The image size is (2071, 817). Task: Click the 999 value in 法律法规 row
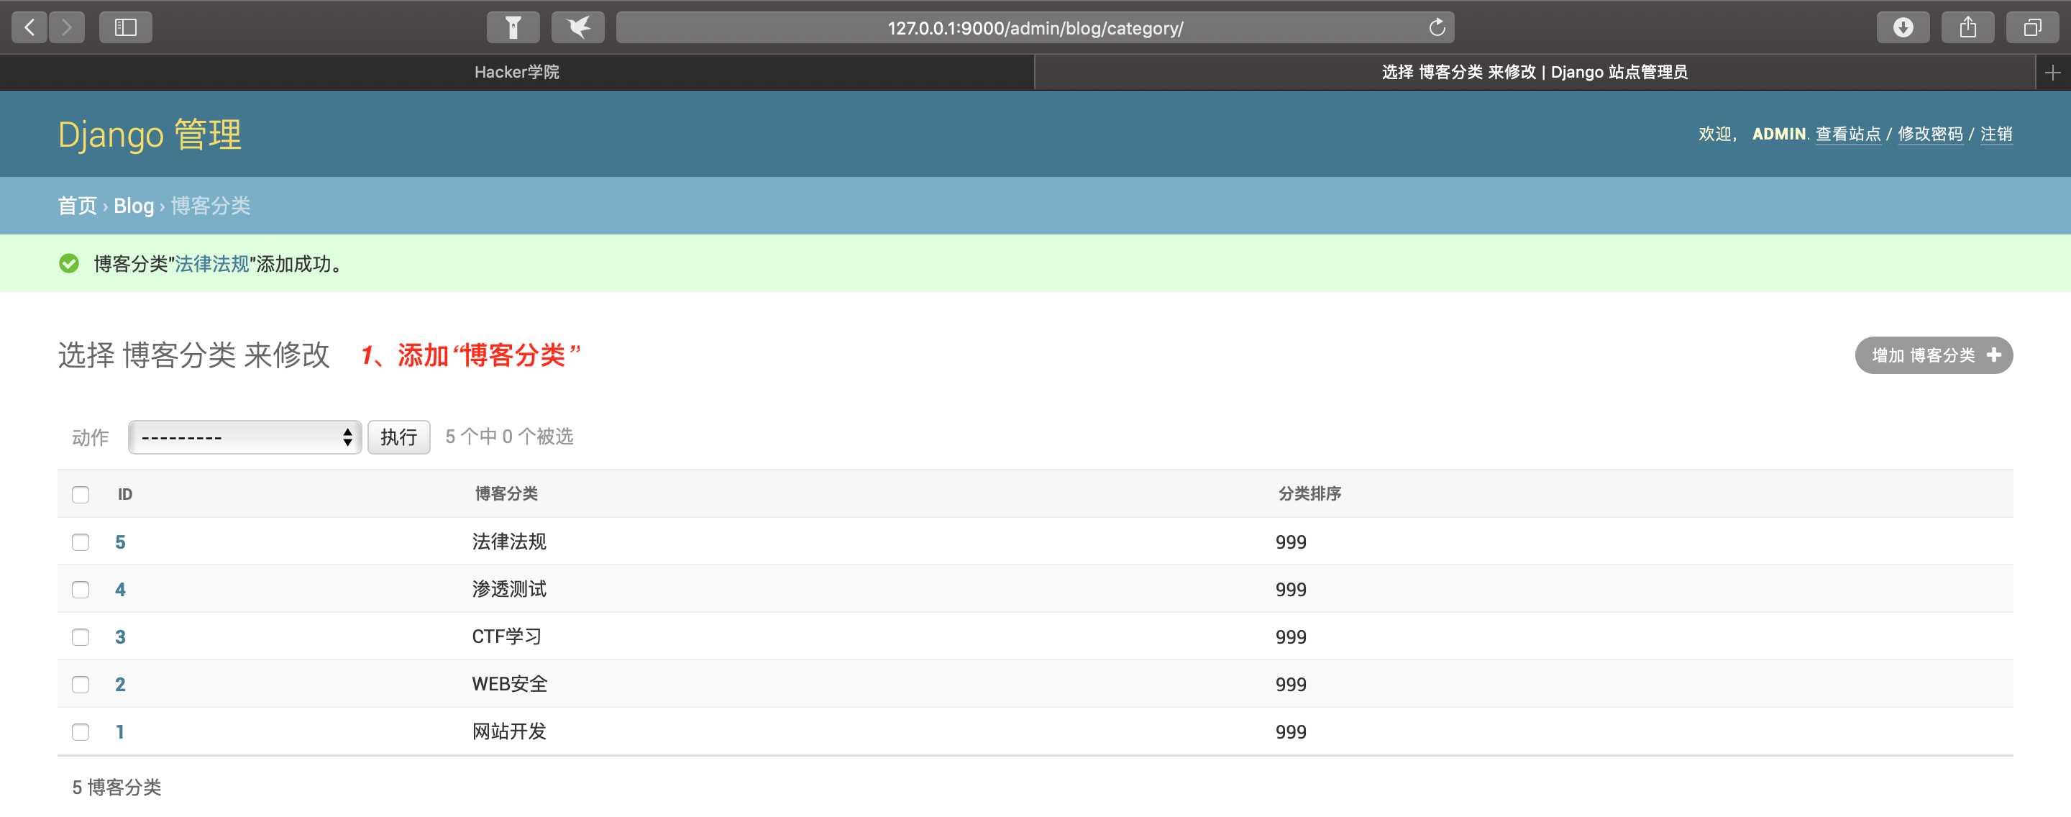click(x=1290, y=542)
